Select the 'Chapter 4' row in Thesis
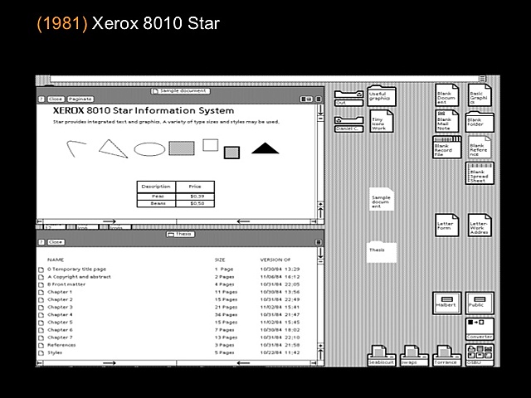This screenshot has height=398, width=531. click(169, 315)
